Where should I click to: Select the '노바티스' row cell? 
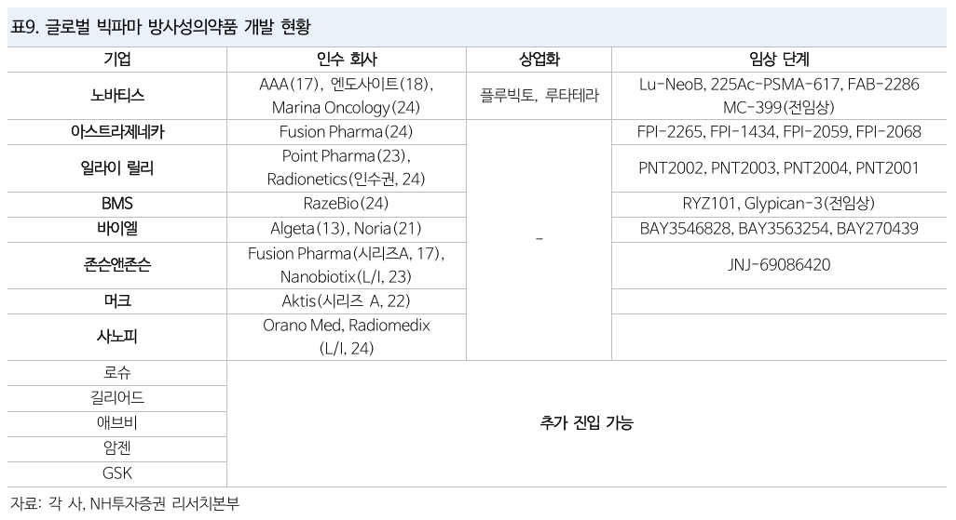point(117,96)
